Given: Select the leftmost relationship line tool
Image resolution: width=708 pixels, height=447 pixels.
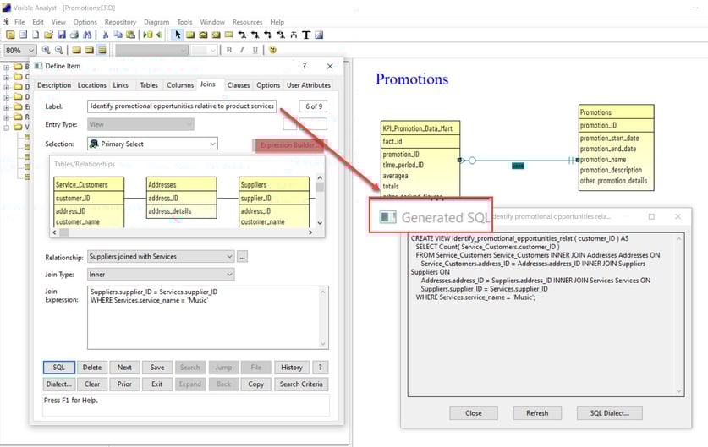Looking at the screenshot, I should tap(242, 35).
